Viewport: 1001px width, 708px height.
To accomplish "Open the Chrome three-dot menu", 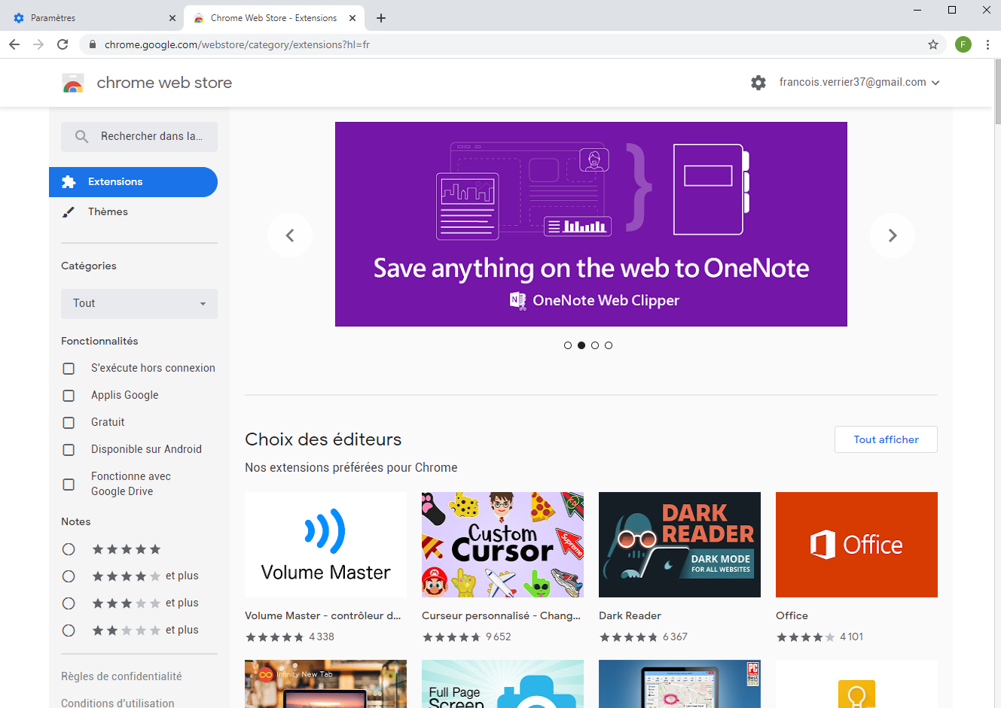I will click(988, 44).
